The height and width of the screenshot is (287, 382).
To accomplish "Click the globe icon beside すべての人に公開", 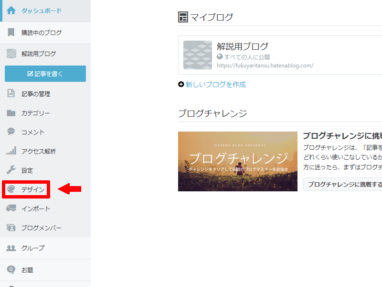I will tap(220, 56).
